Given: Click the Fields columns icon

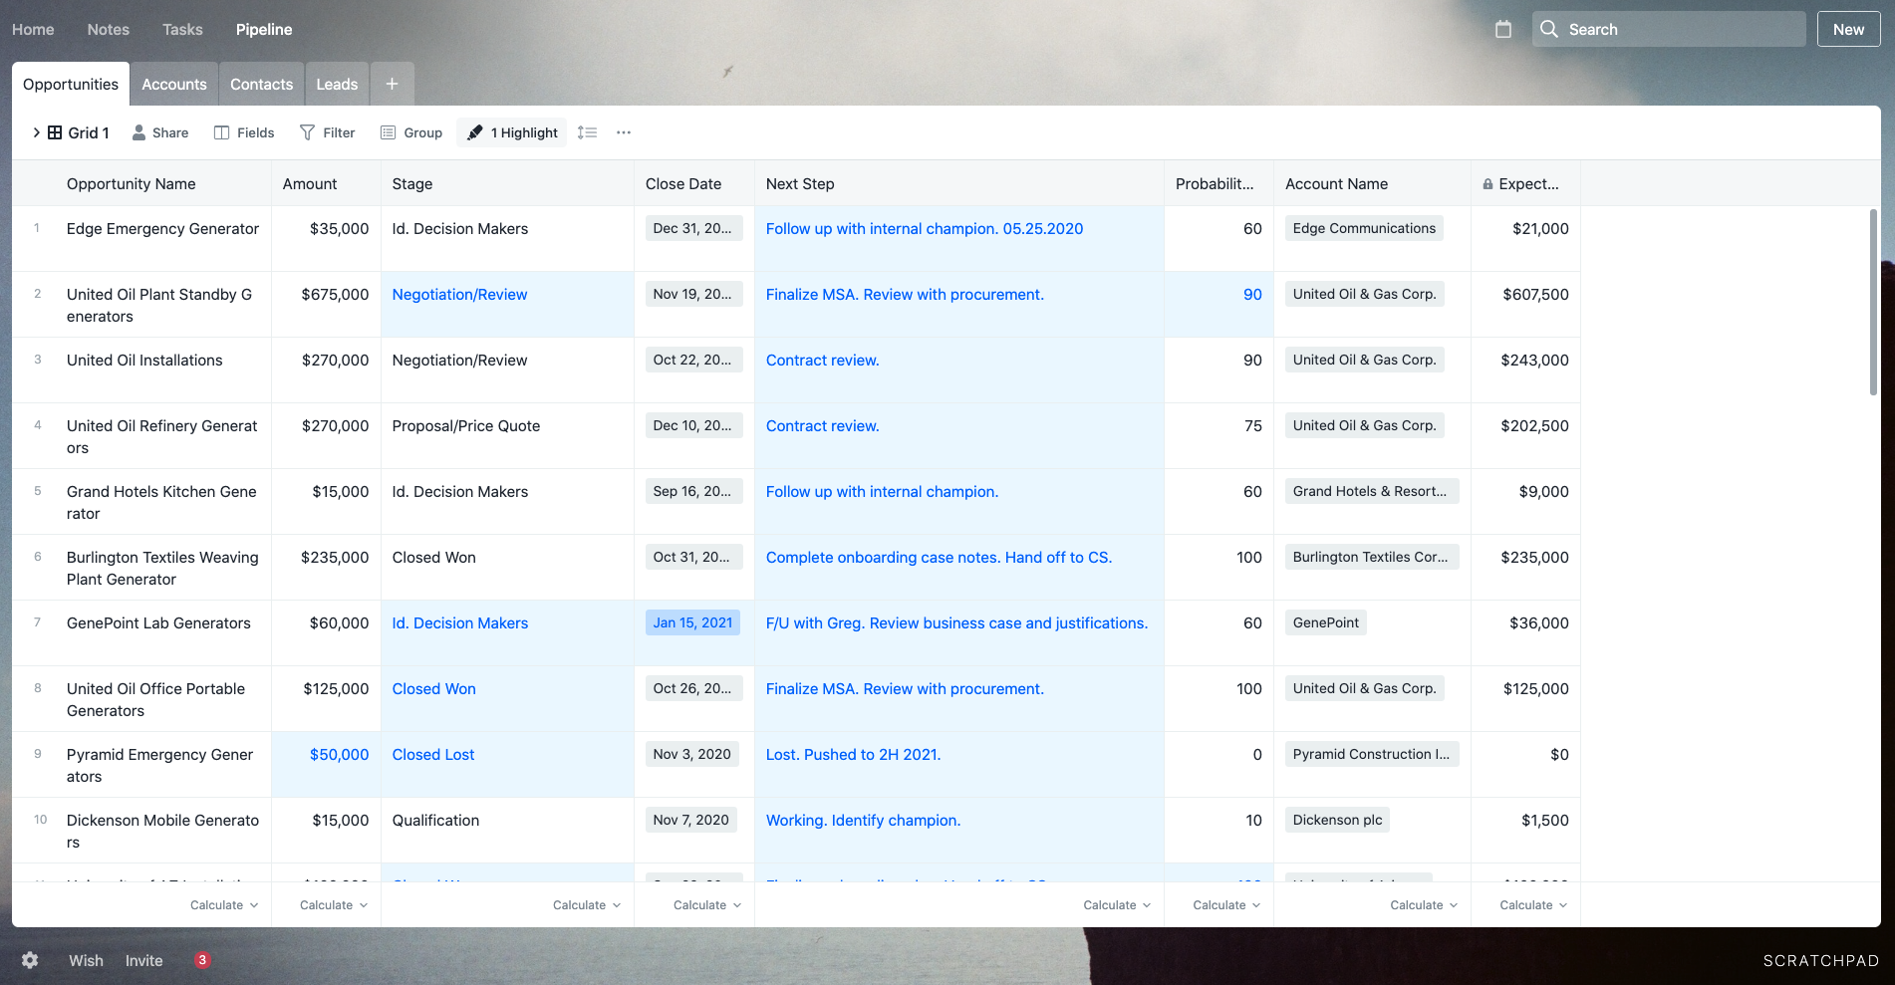Looking at the screenshot, I should [221, 132].
